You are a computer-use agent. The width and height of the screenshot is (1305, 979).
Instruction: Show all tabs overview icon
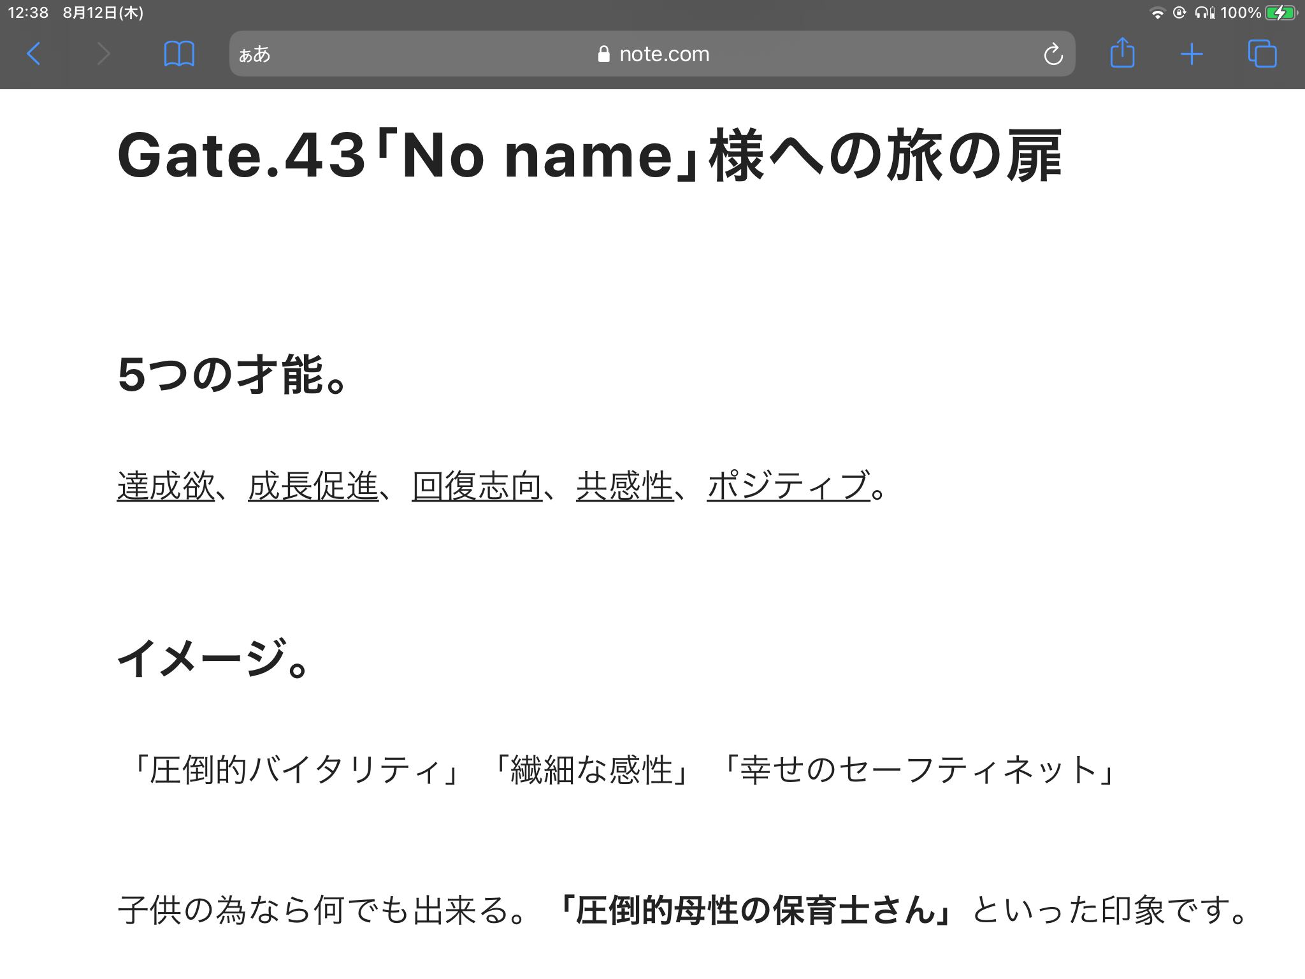coord(1262,54)
